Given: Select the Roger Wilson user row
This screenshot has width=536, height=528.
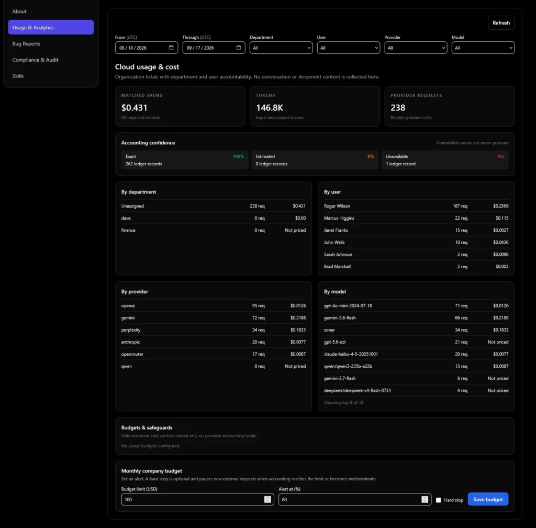Looking at the screenshot, I should click(x=416, y=206).
